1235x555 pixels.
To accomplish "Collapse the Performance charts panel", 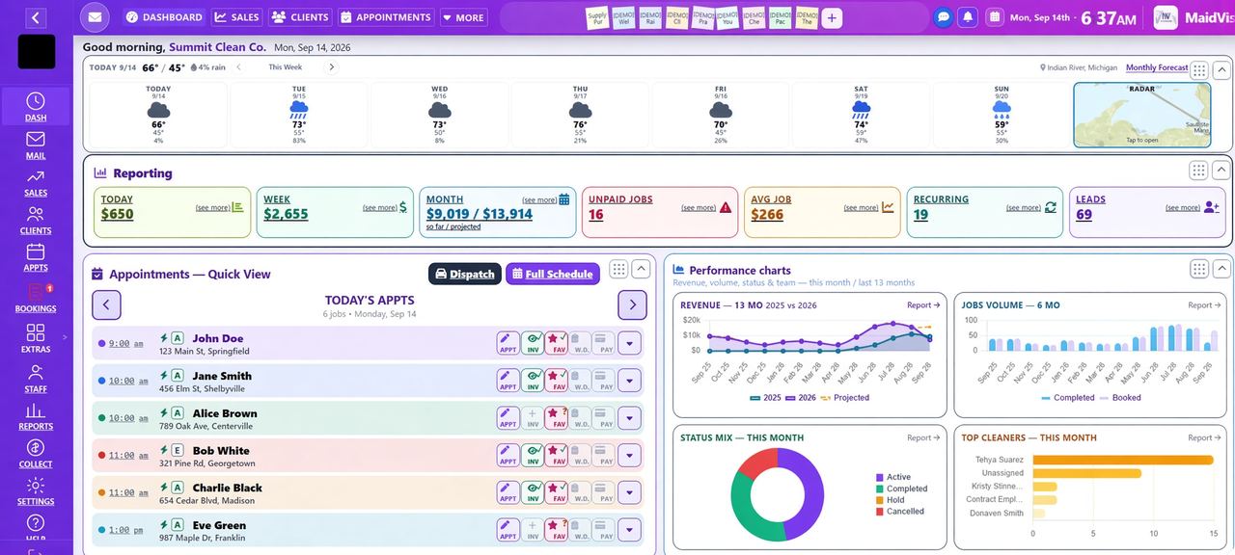I will (1221, 269).
